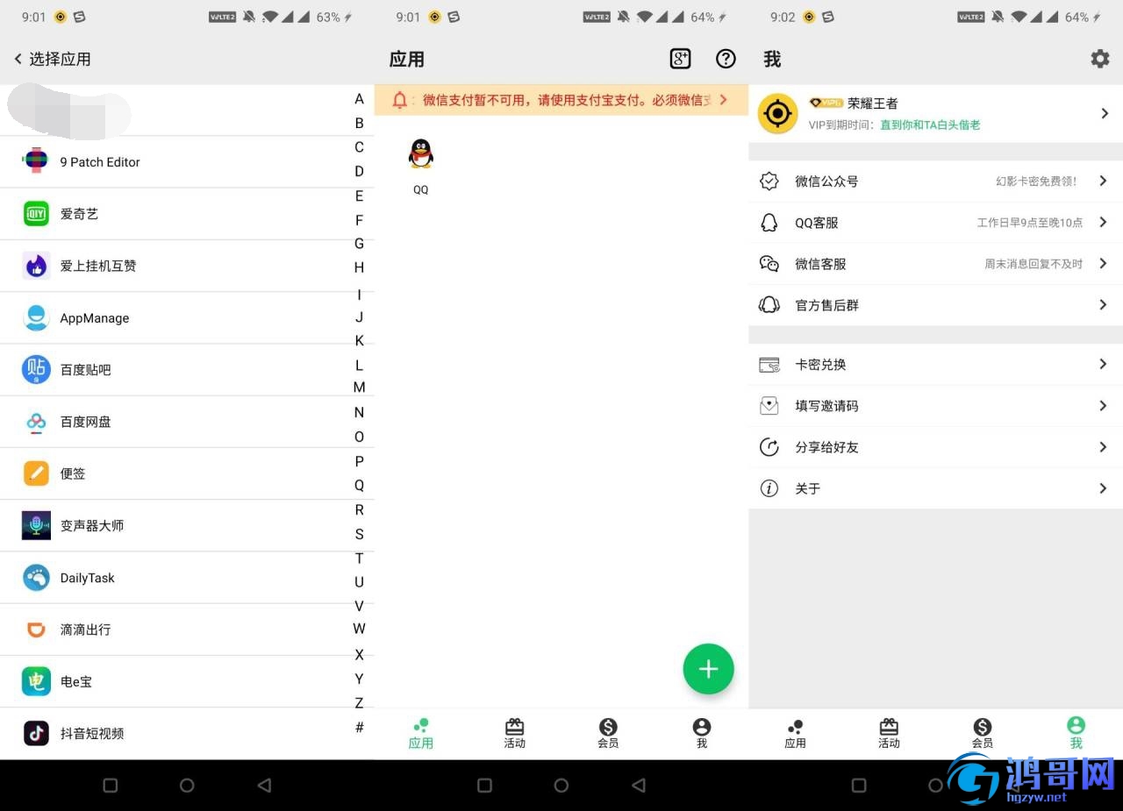
Task: Select the 变声器大师 microphone icon
Action: [x=36, y=525]
